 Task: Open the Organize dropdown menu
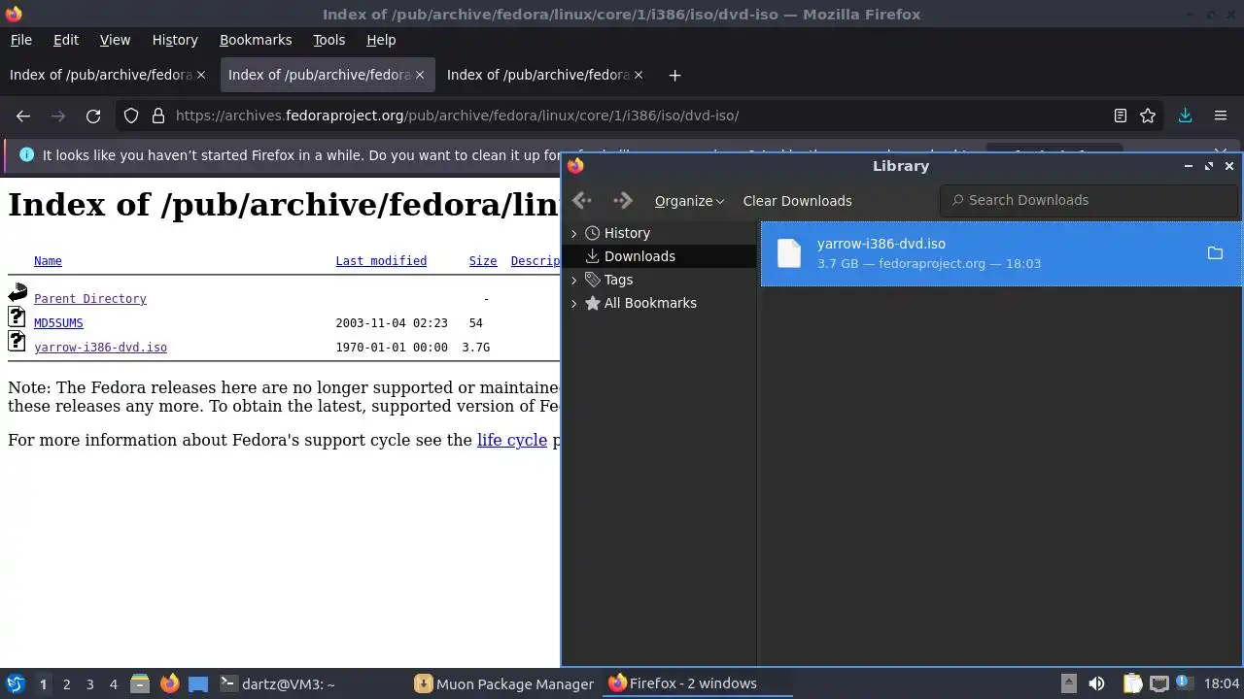point(689,201)
